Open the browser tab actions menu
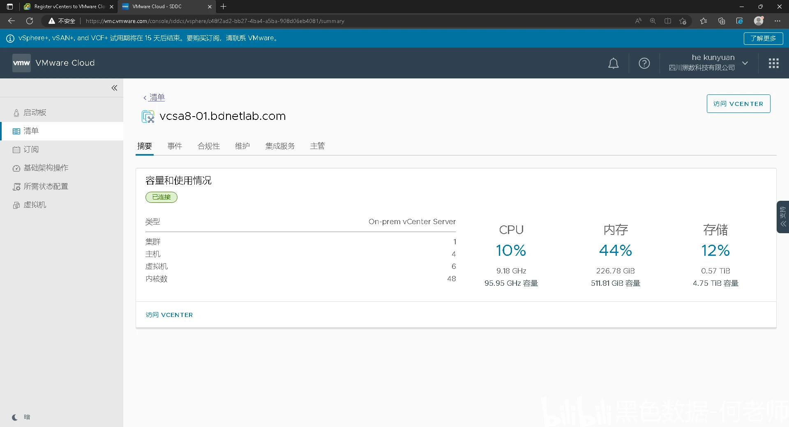 [x=10, y=7]
